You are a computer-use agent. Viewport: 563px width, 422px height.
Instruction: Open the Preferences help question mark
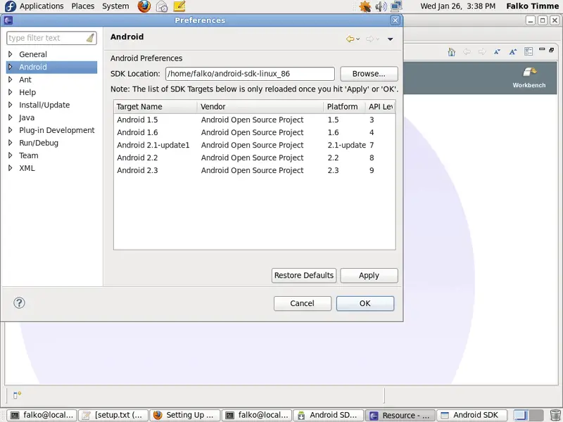coord(19,303)
